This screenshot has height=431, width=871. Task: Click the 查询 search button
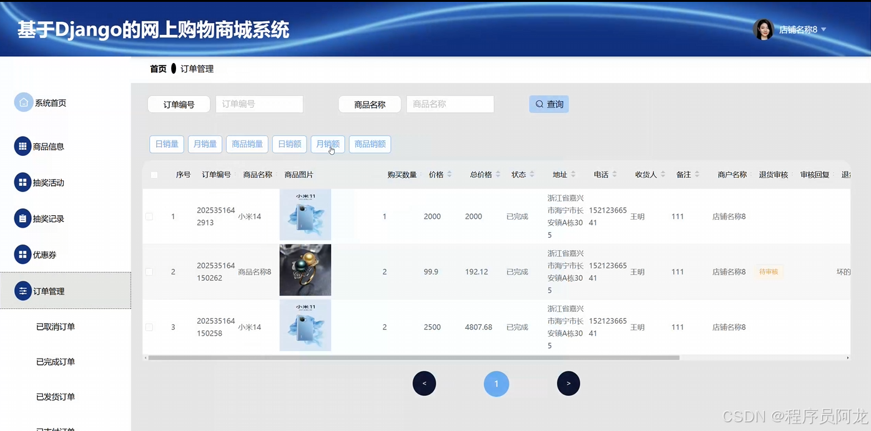[549, 104]
